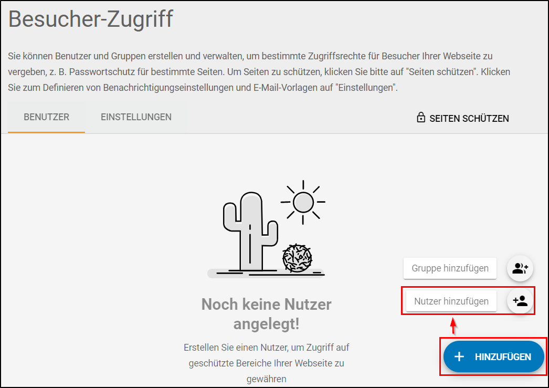549x388 pixels.
Task: Click the tumbleweed drawing next to the cactus
Action: pyautogui.click(x=298, y=259)
